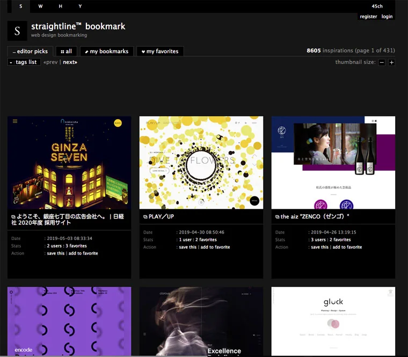Open the S tab in top bar
Screen dimensions: 408x357
(21, 6)
